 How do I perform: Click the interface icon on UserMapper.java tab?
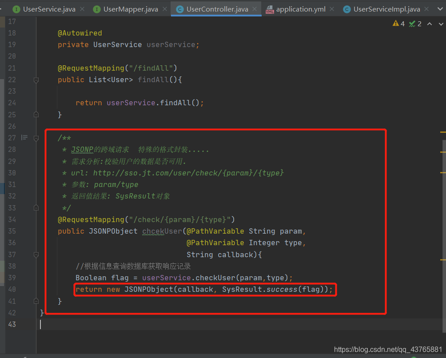97,9
